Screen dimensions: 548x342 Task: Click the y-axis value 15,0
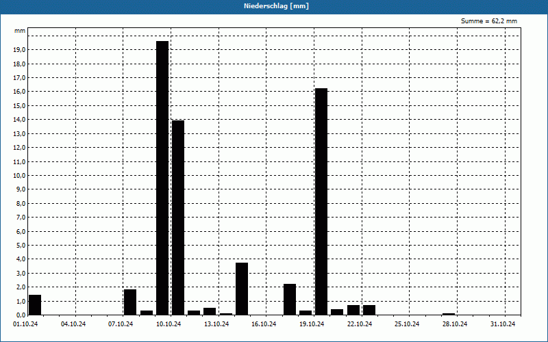pyautogui.click(x=20, y=106)
